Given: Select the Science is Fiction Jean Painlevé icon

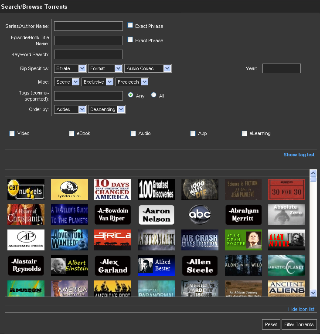Looking at the screenshot, I should click(x=243, y=189).
